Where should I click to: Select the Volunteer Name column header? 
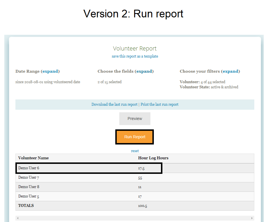point(33,158)
